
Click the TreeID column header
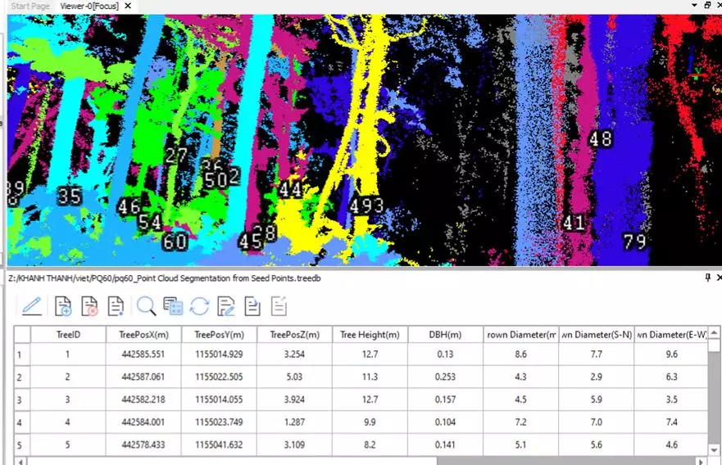pyautogui.click(x=68, y=334)
